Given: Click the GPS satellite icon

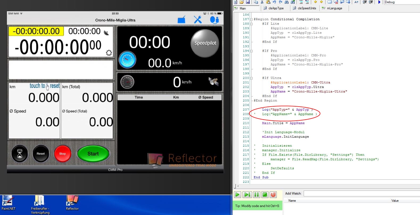Looking at the screenshot, I should pyautogui.click(x=213, y=82).
